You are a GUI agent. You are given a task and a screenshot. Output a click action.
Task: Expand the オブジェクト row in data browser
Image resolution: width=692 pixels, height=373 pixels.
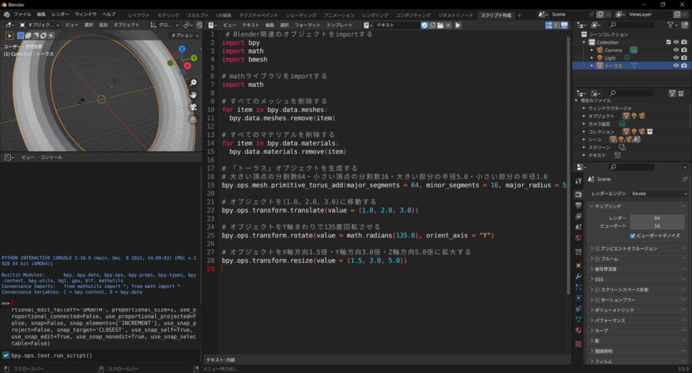pyautogui.click(x=584, y=116)
